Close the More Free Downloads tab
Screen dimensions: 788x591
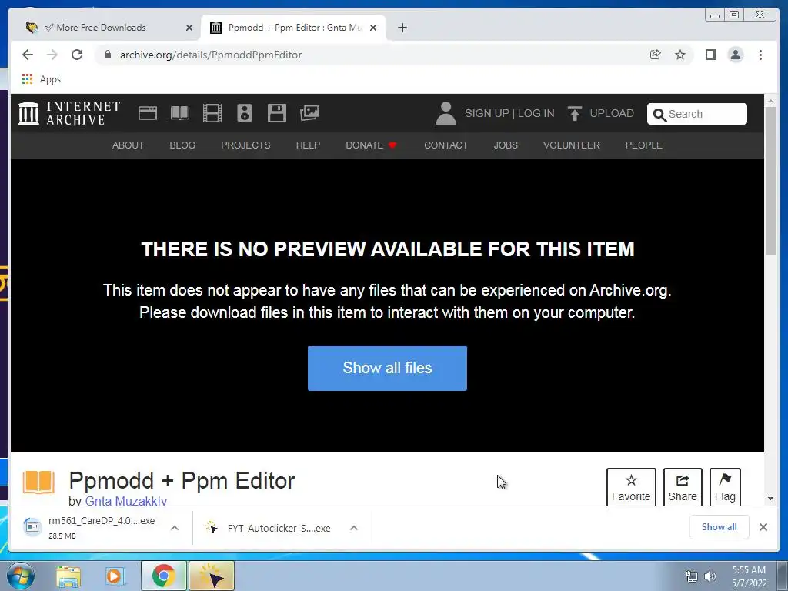click(x=189, y=28)
